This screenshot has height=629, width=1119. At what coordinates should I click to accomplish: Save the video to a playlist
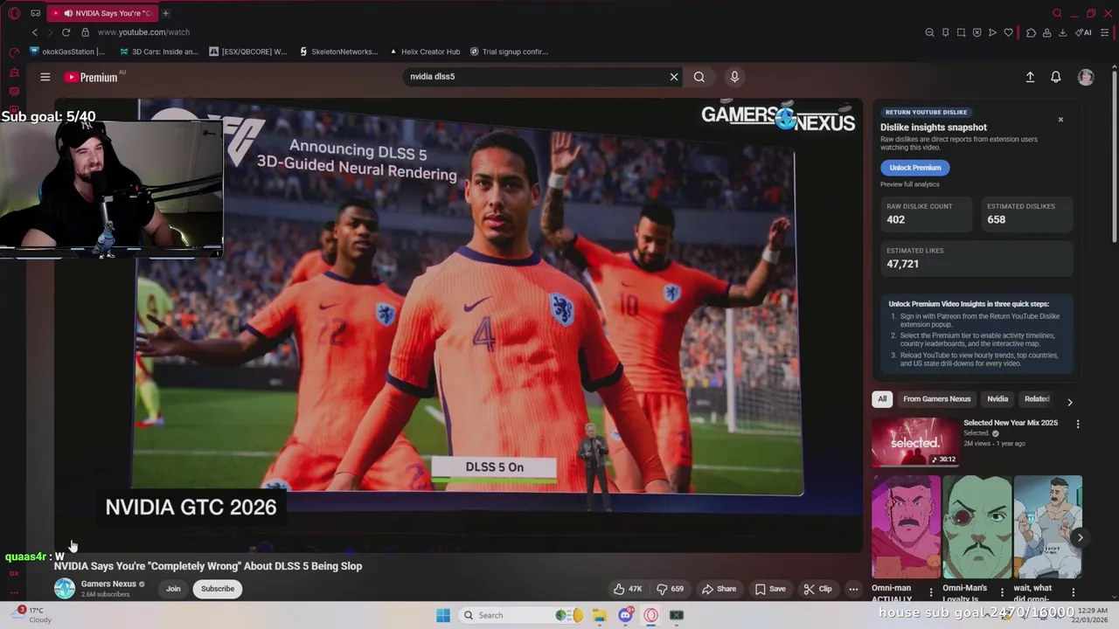pyautogui.click(x=770, y=589)
